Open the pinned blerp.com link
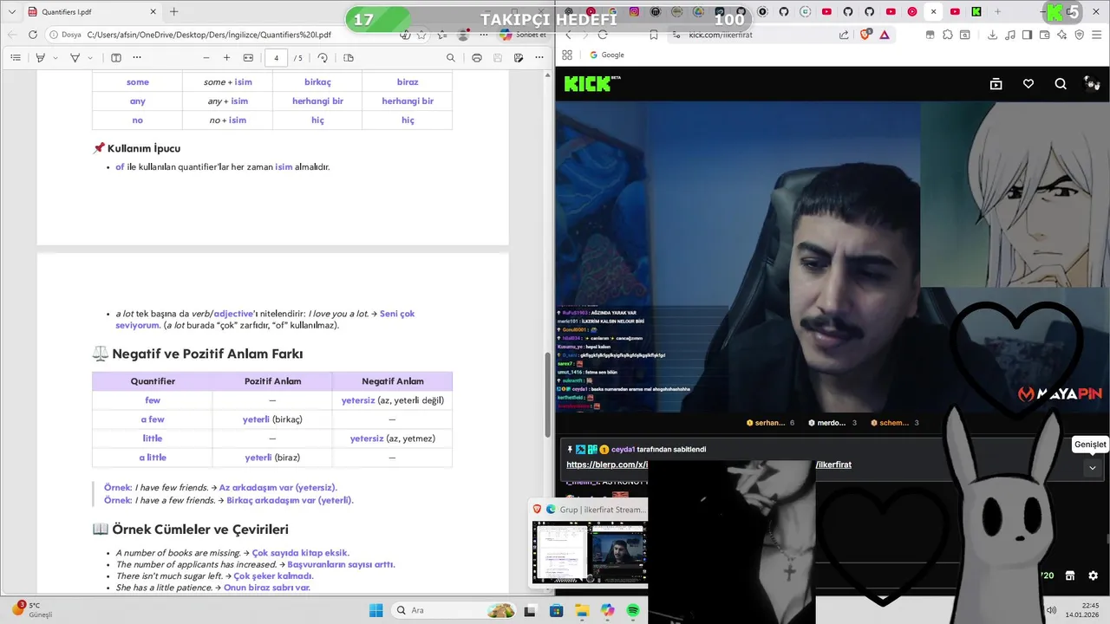The height and width of the screenshot is (624, 1110). pos(708,465)
